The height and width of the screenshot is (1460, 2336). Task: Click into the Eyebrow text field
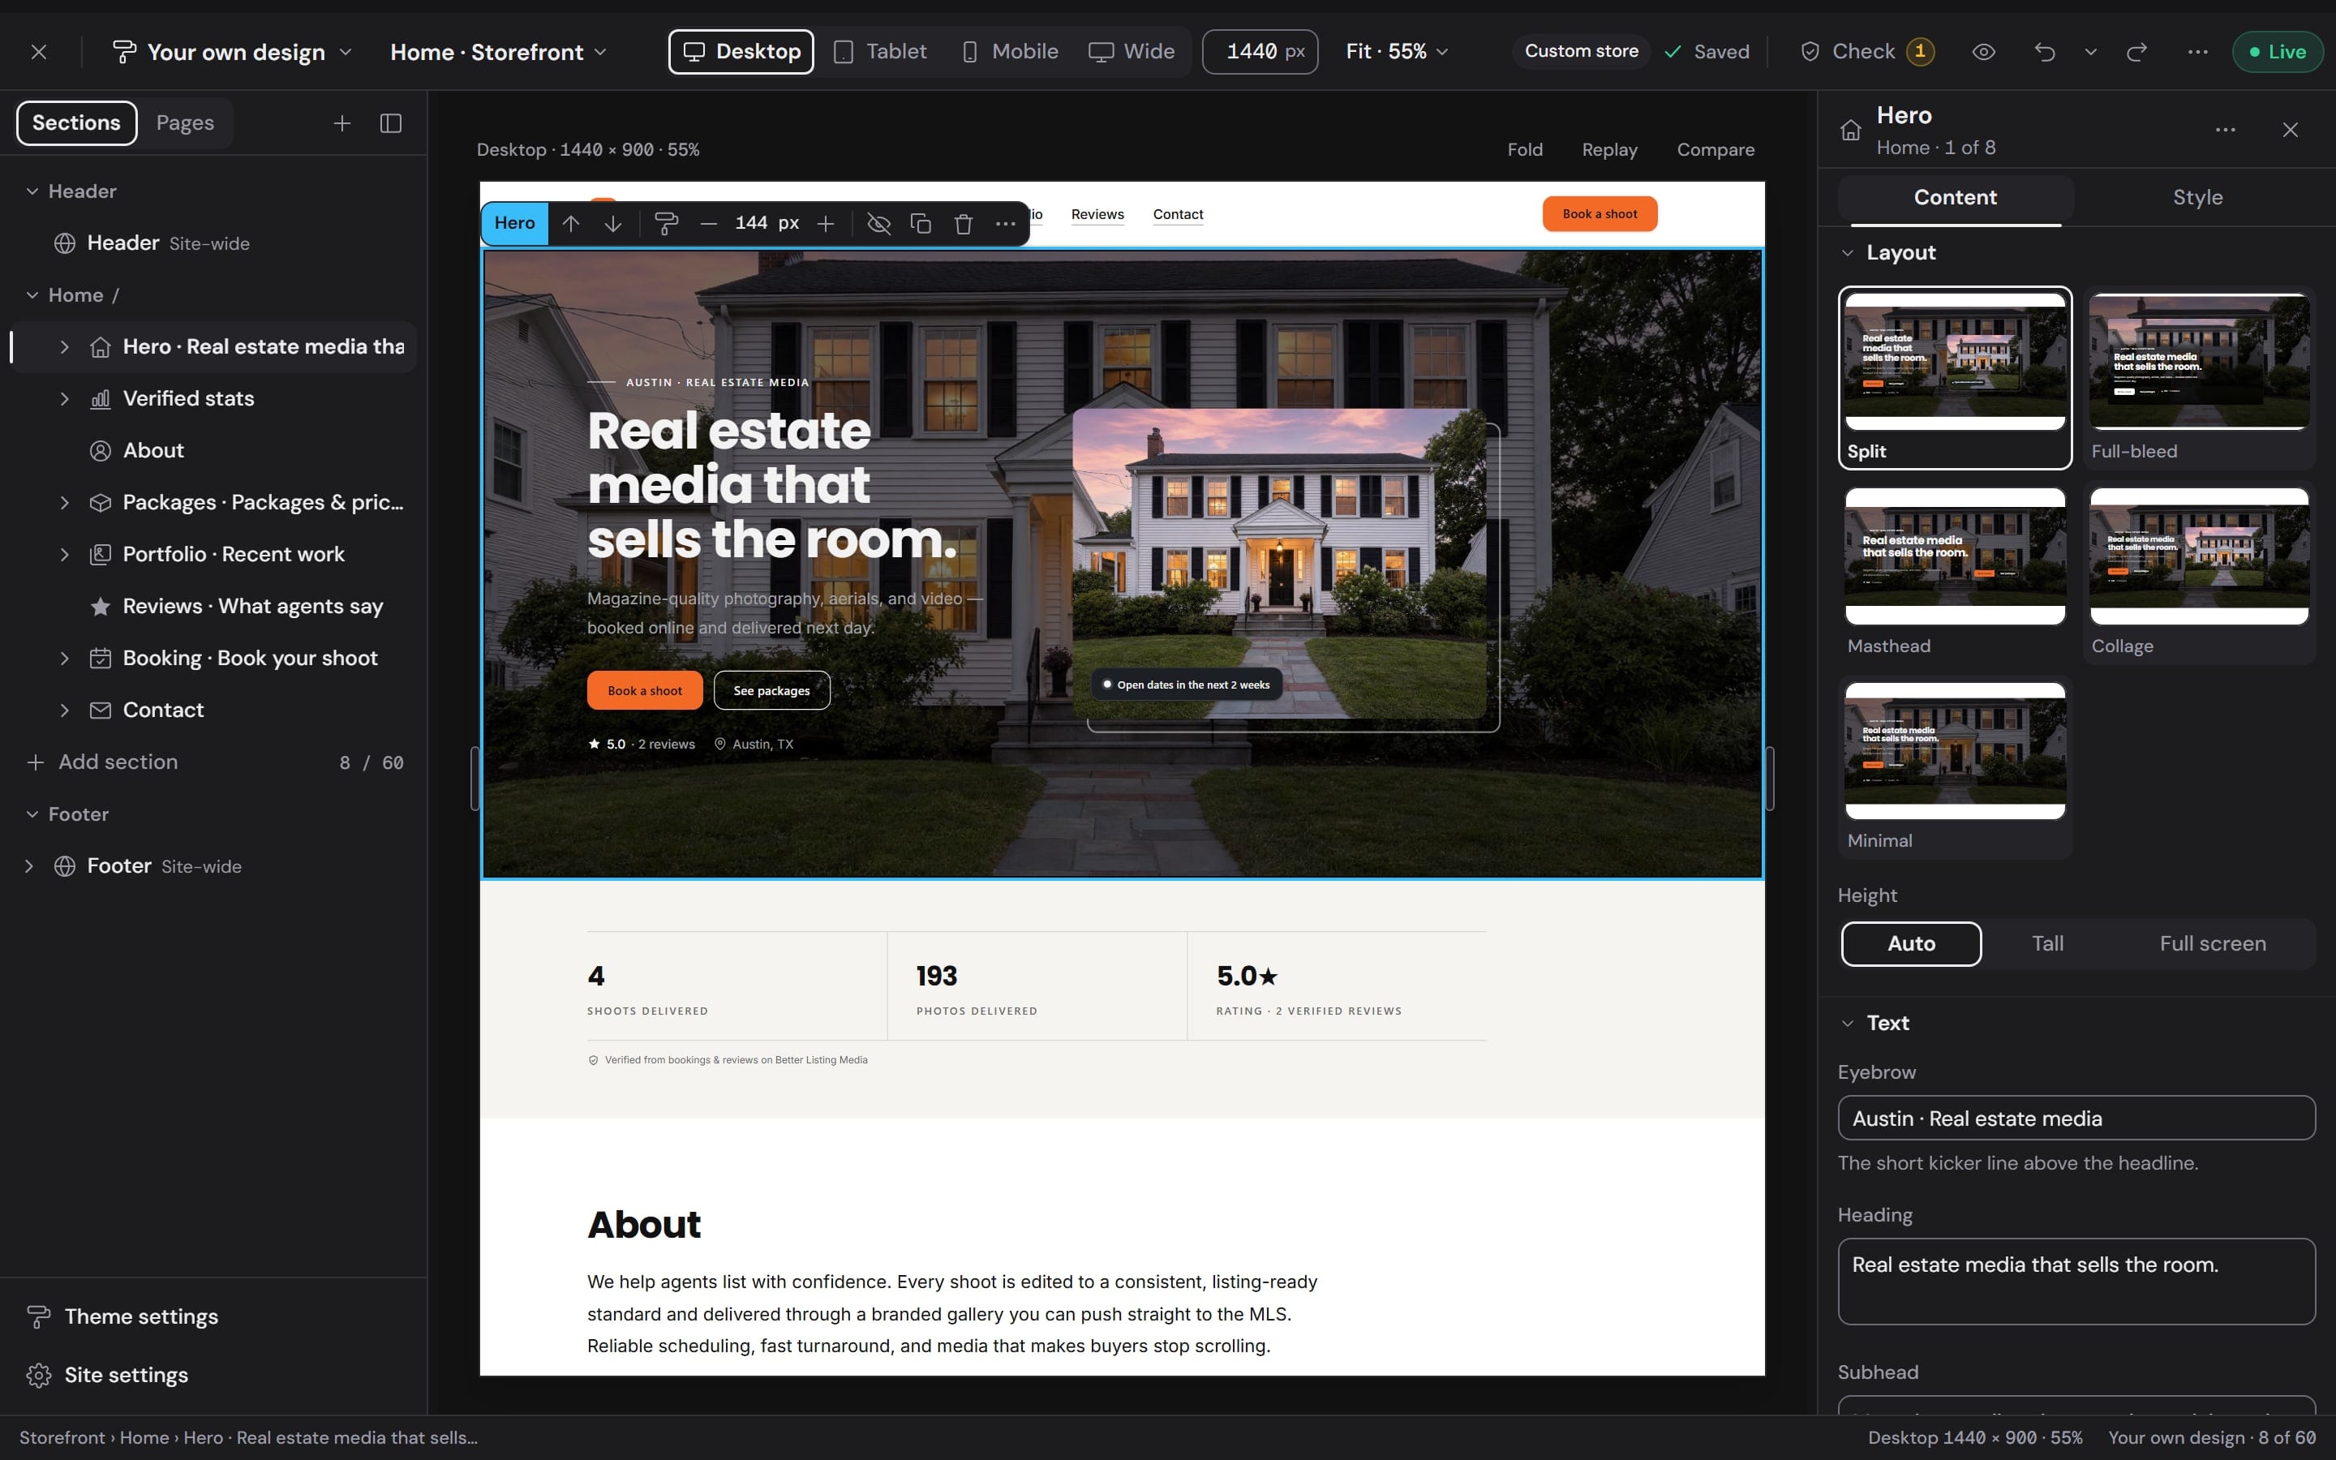[x=2076, y=1119]
